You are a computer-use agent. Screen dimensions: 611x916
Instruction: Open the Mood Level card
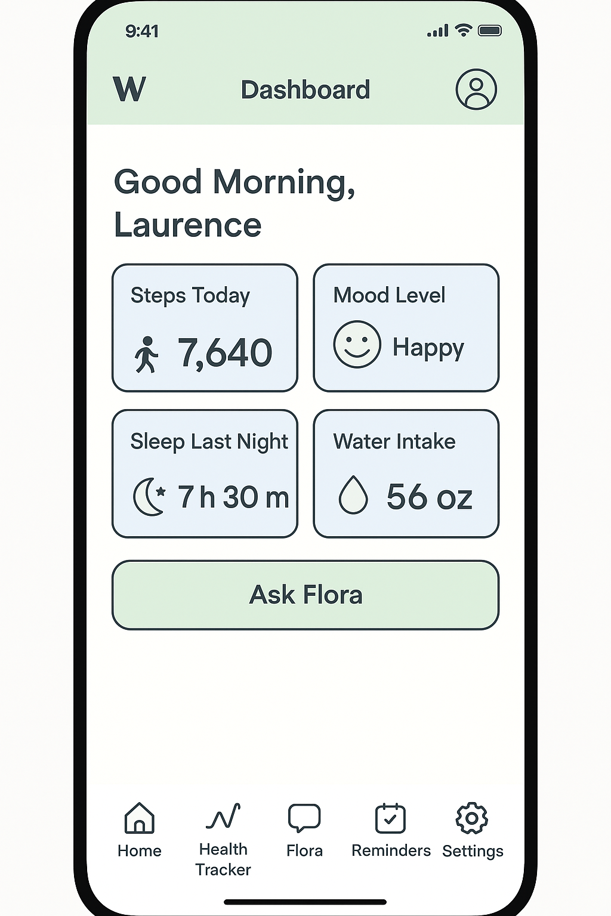coord(406,327)
